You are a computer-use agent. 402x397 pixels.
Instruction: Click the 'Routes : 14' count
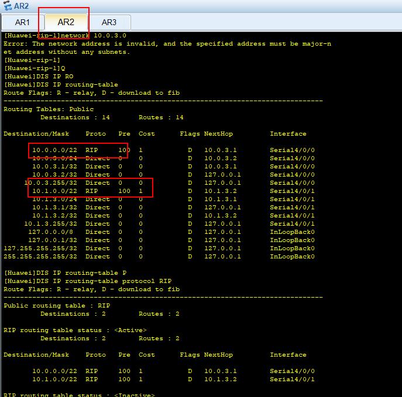[x=161, y=118]
